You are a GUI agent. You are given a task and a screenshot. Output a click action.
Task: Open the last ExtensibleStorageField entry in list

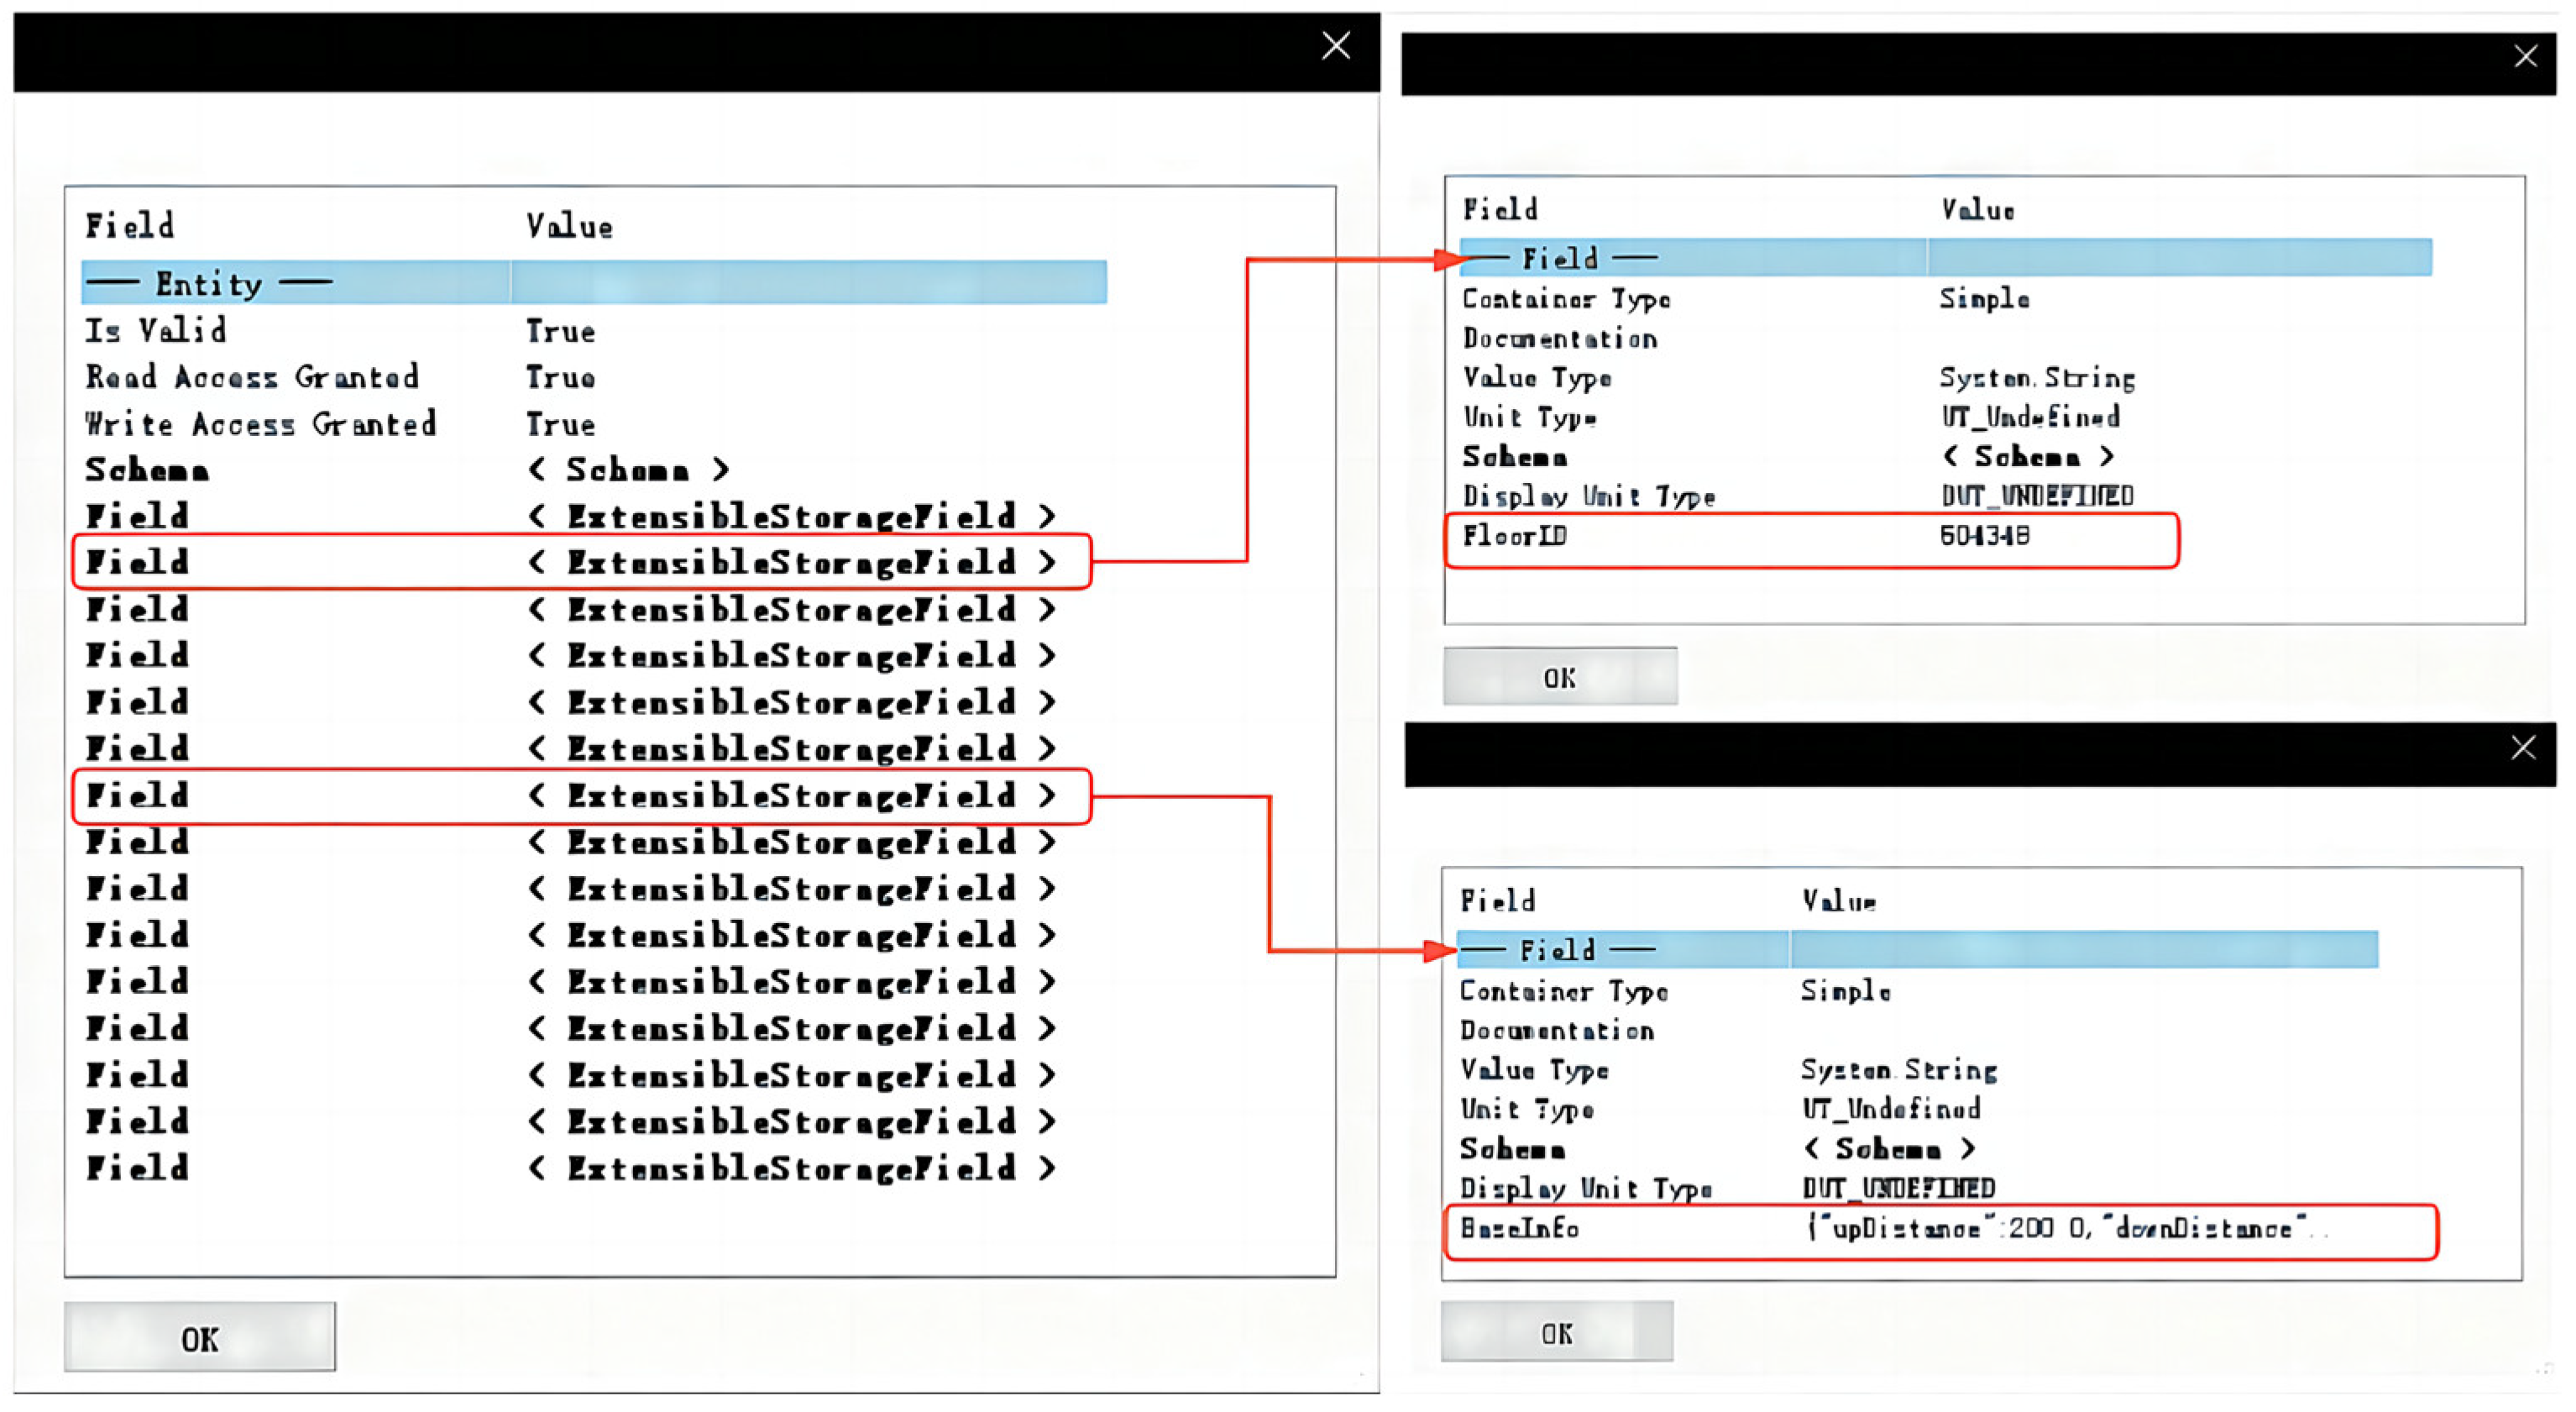[790, 1168]
